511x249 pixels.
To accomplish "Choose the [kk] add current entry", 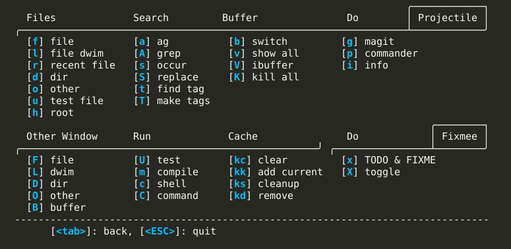I will click(276, 172).
